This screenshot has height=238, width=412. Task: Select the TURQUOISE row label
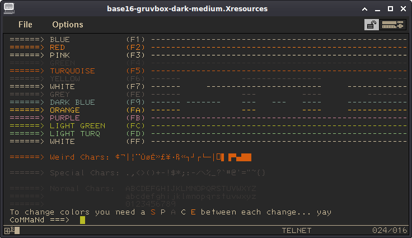pyautogui.click(x=73, y=71)
